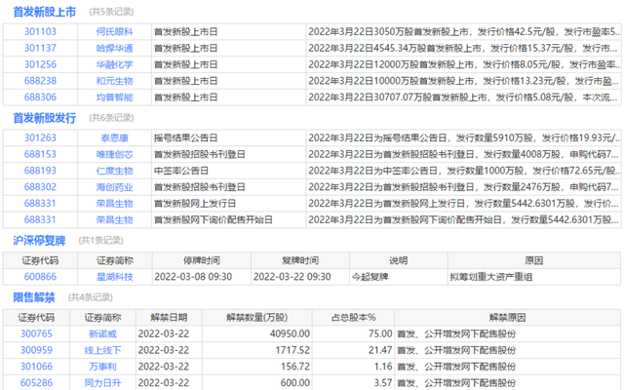Click 摇号结果公告日 event cell
The height and width of the screenshot is (390, 624).
tap(186, 137)
